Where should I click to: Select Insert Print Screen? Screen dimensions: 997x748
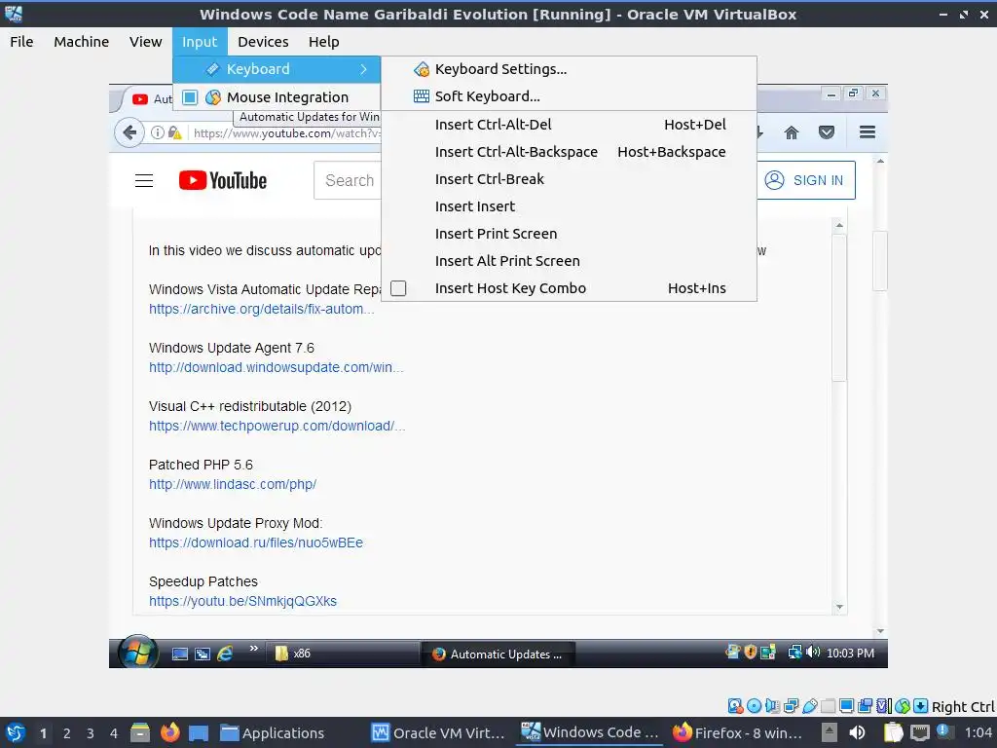[569, 234]
